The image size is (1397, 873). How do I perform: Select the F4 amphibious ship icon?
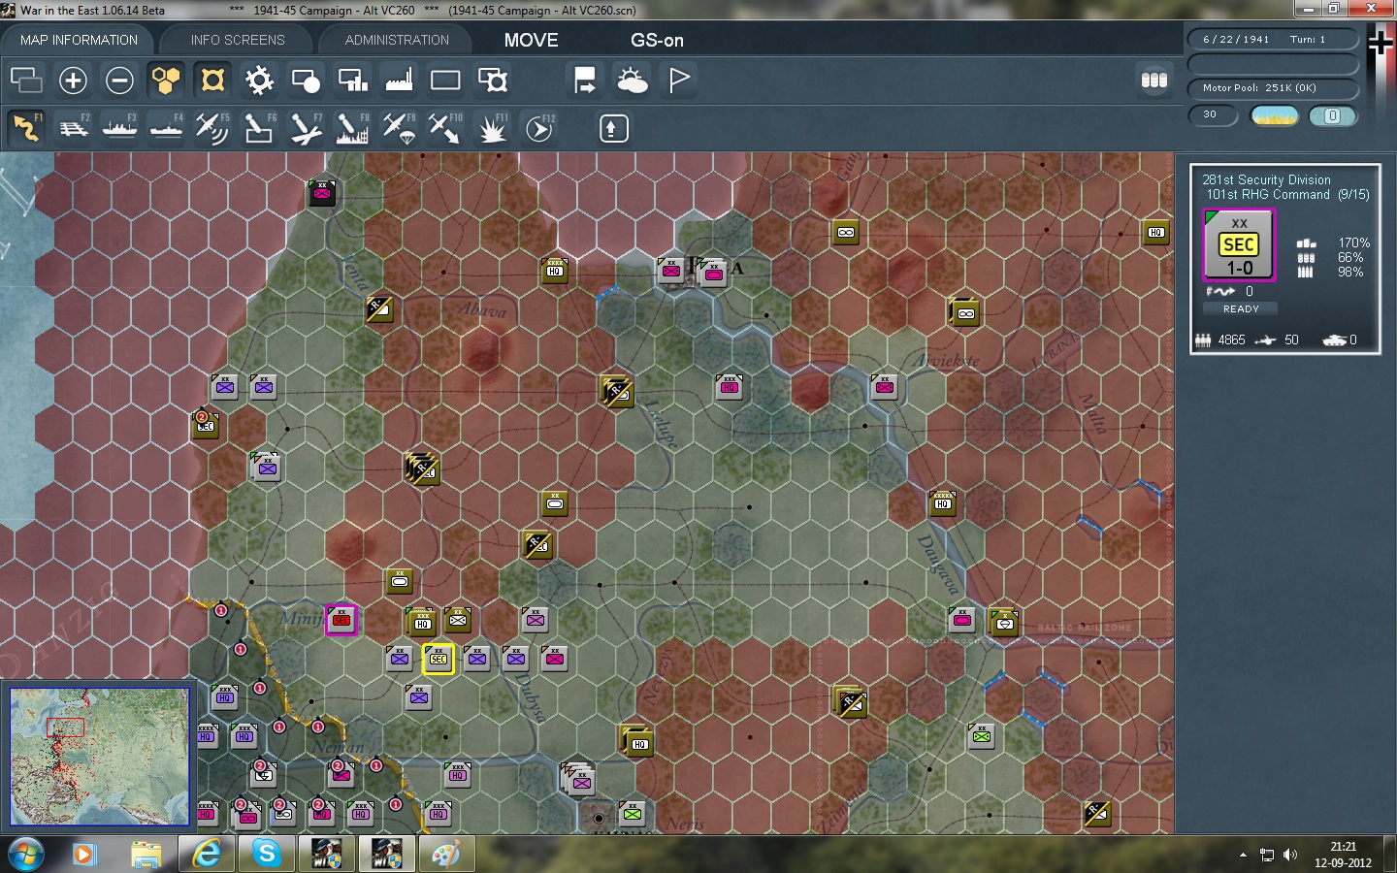point(166,128)
